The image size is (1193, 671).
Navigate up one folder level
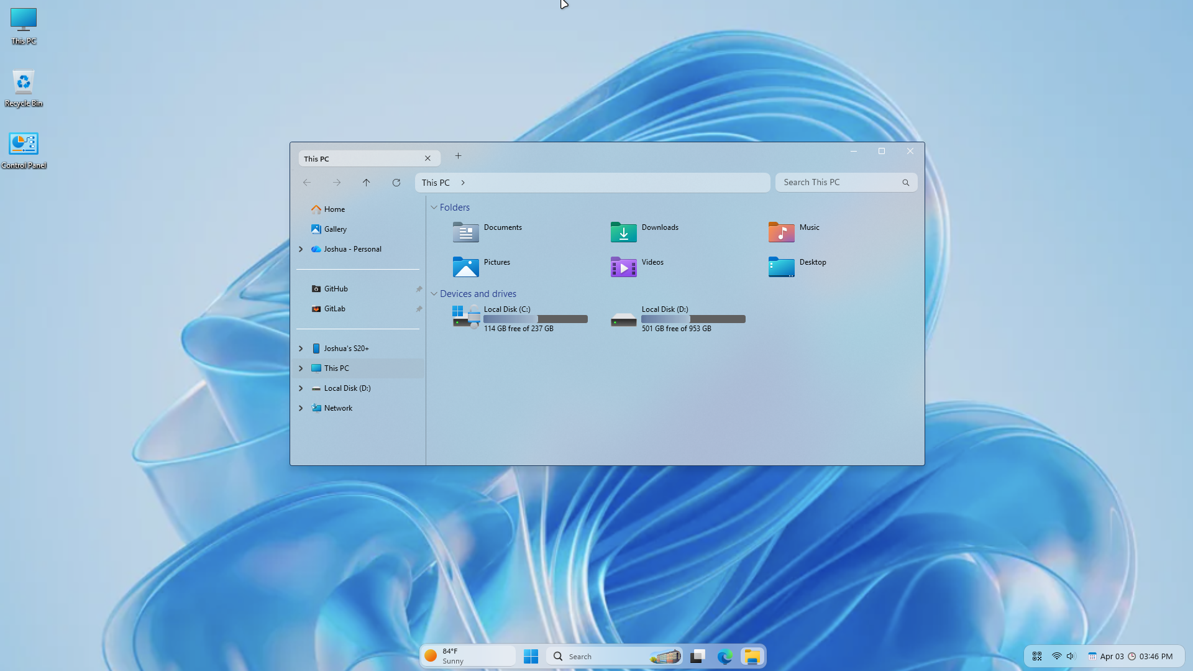(367, 183)
